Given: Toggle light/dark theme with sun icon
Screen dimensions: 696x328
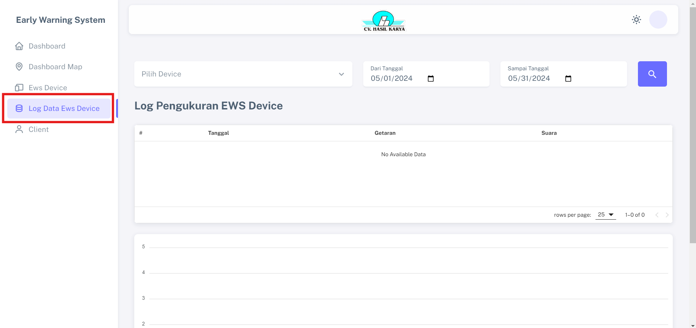Looking at the screenshot, I should (636, 20).
